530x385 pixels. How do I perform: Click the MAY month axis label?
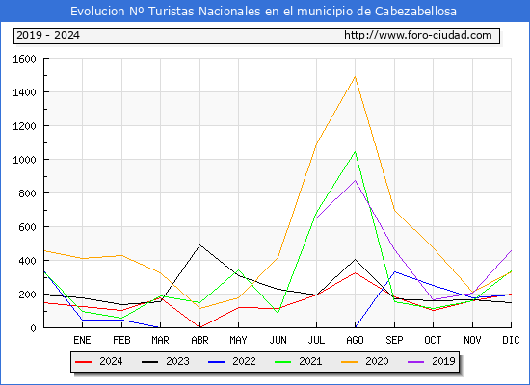click(239, 340)
